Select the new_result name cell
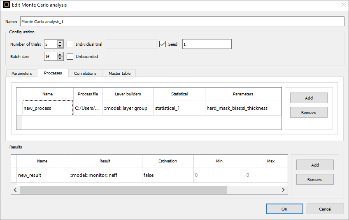The height and width of the screenshot is (220, 349). 42,175
